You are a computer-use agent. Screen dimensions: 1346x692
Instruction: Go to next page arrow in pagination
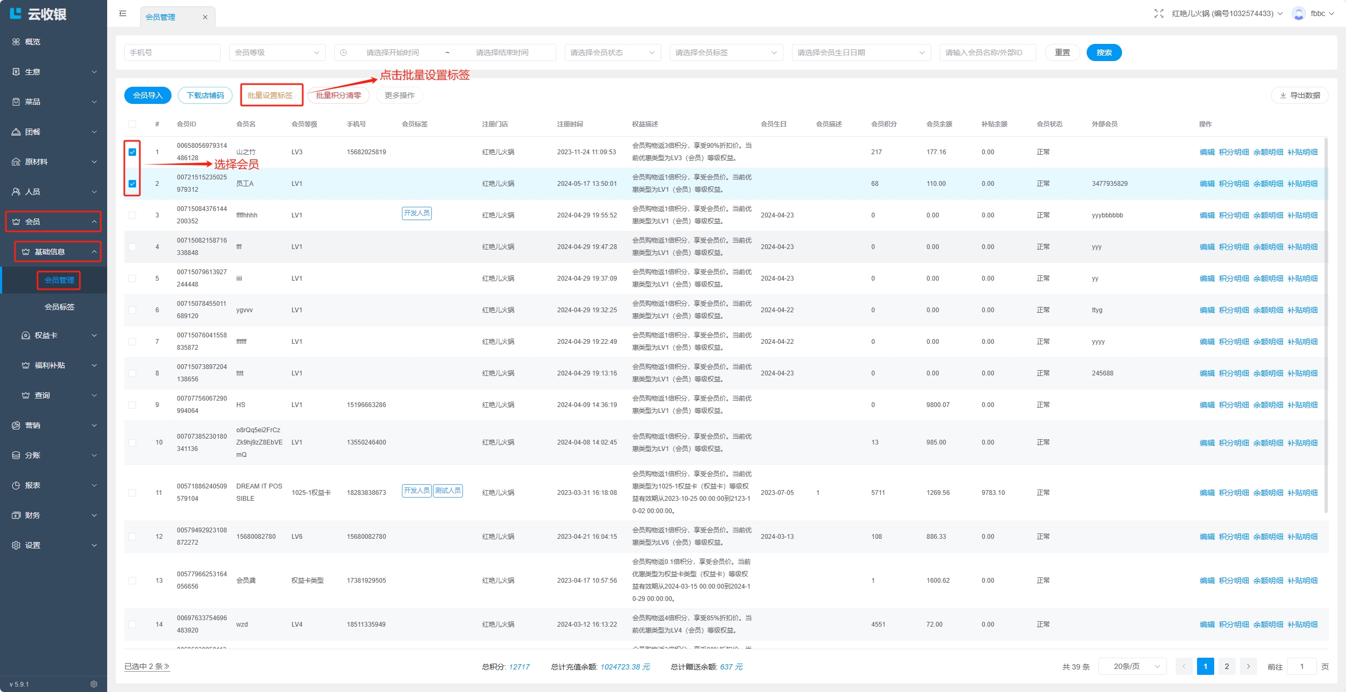(1248, 666)
